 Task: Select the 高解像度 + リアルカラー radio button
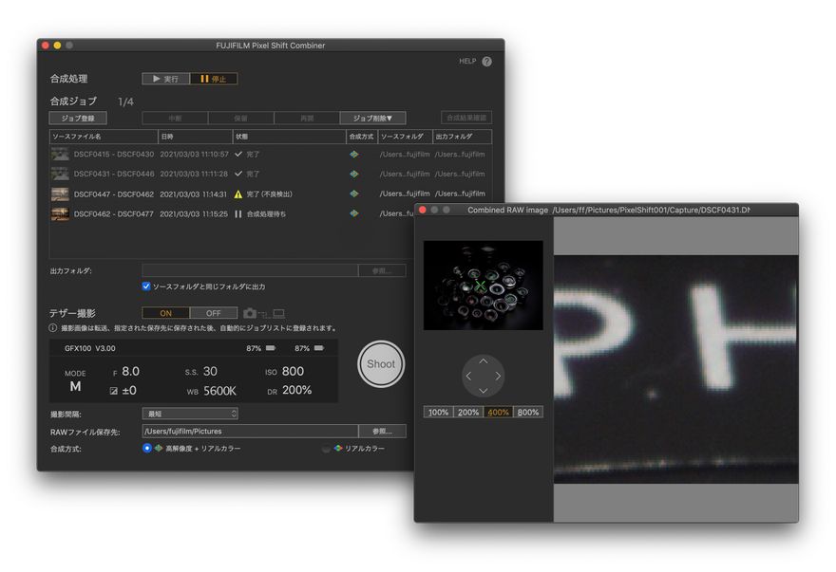click(x=147, y=449)
